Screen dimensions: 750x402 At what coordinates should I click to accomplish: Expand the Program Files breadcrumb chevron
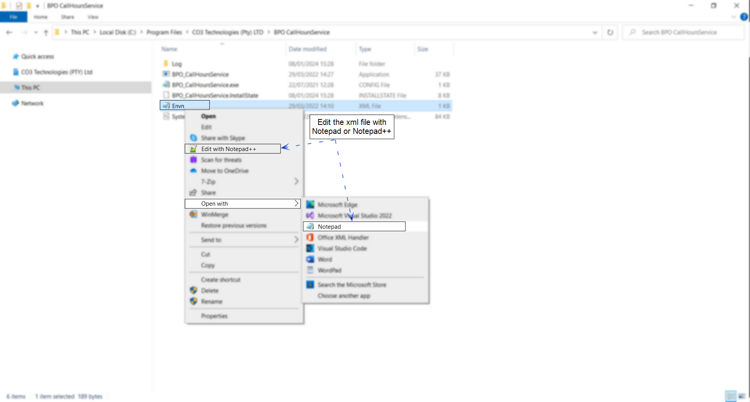pyautogui.click(x=187, y=32)
